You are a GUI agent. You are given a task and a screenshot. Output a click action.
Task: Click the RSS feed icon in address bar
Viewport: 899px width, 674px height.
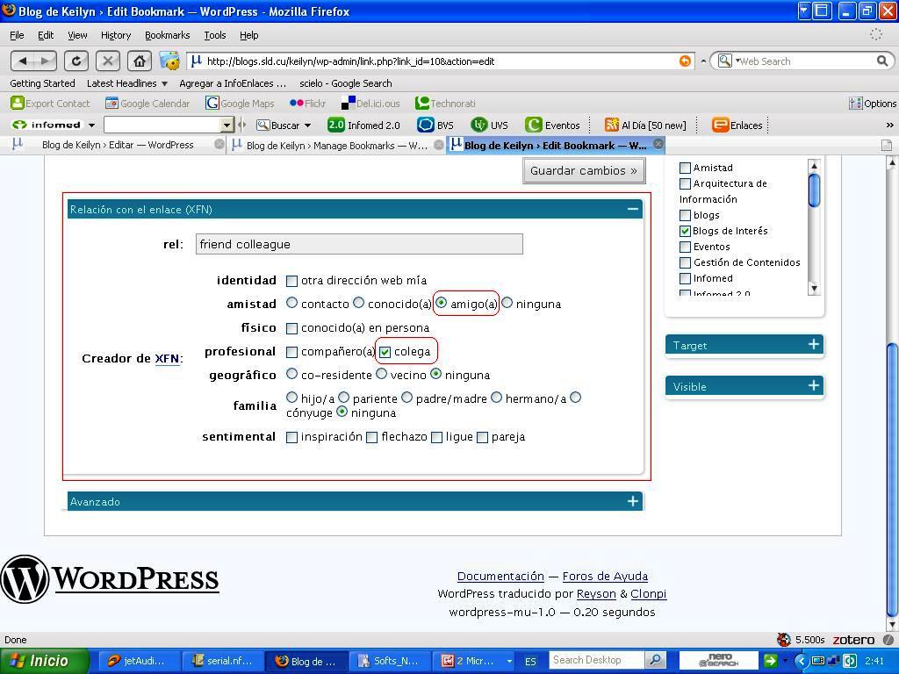tap(685, 61)
